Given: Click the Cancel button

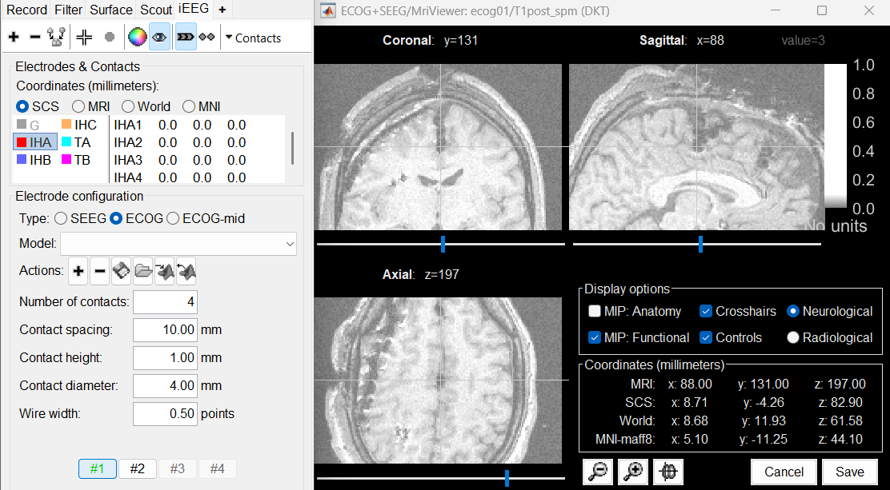Looking at the screenshot, I should [784, 472].
